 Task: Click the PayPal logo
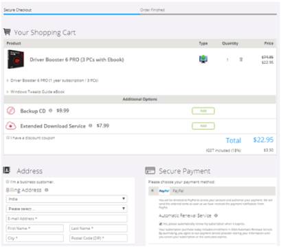point(164,191)
